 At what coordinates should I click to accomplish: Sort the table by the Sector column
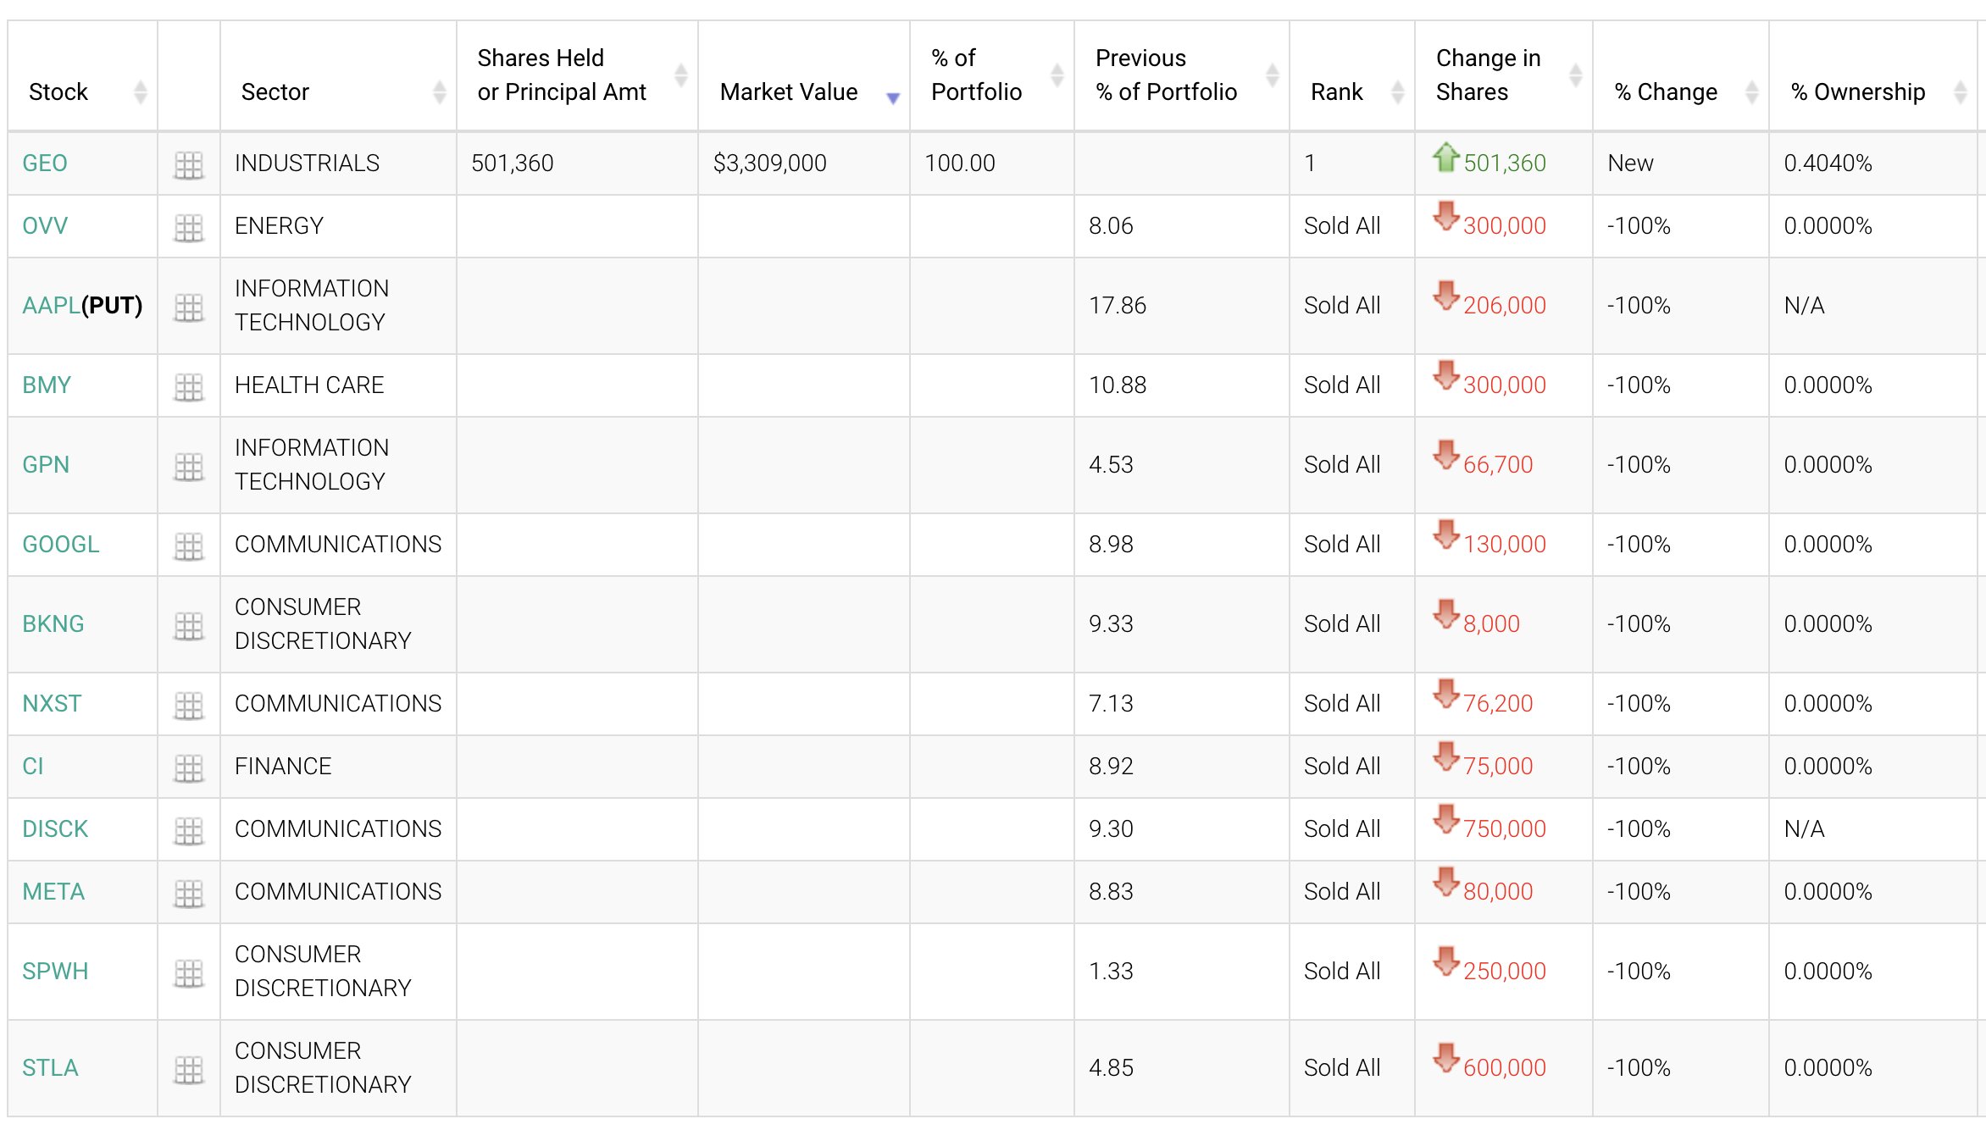click(x=338, y=76)
